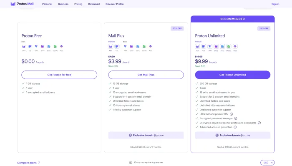Click Sheets icon in Mail Plus card
The width and height of the screenshot is (292, 166).
coord(144,46)
